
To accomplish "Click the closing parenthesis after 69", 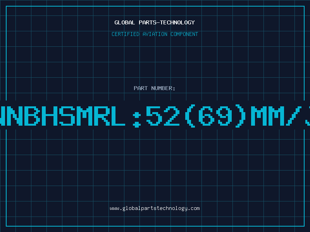I will point(241,116).
